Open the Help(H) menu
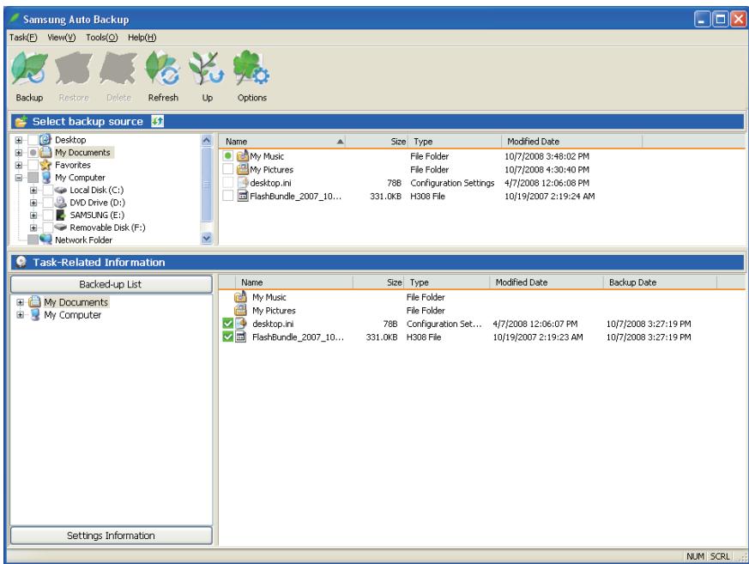This screenshot has height=564, width=749. tap(142, 37)
